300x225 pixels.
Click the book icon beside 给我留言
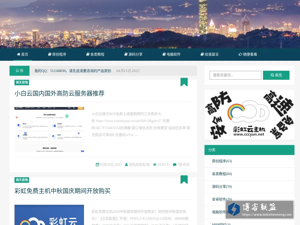click(202, 54)
